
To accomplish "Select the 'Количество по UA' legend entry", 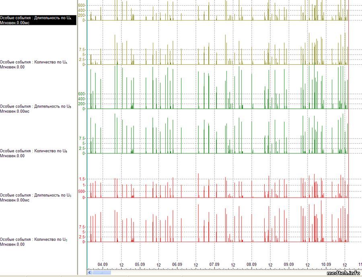I will 33,62.
